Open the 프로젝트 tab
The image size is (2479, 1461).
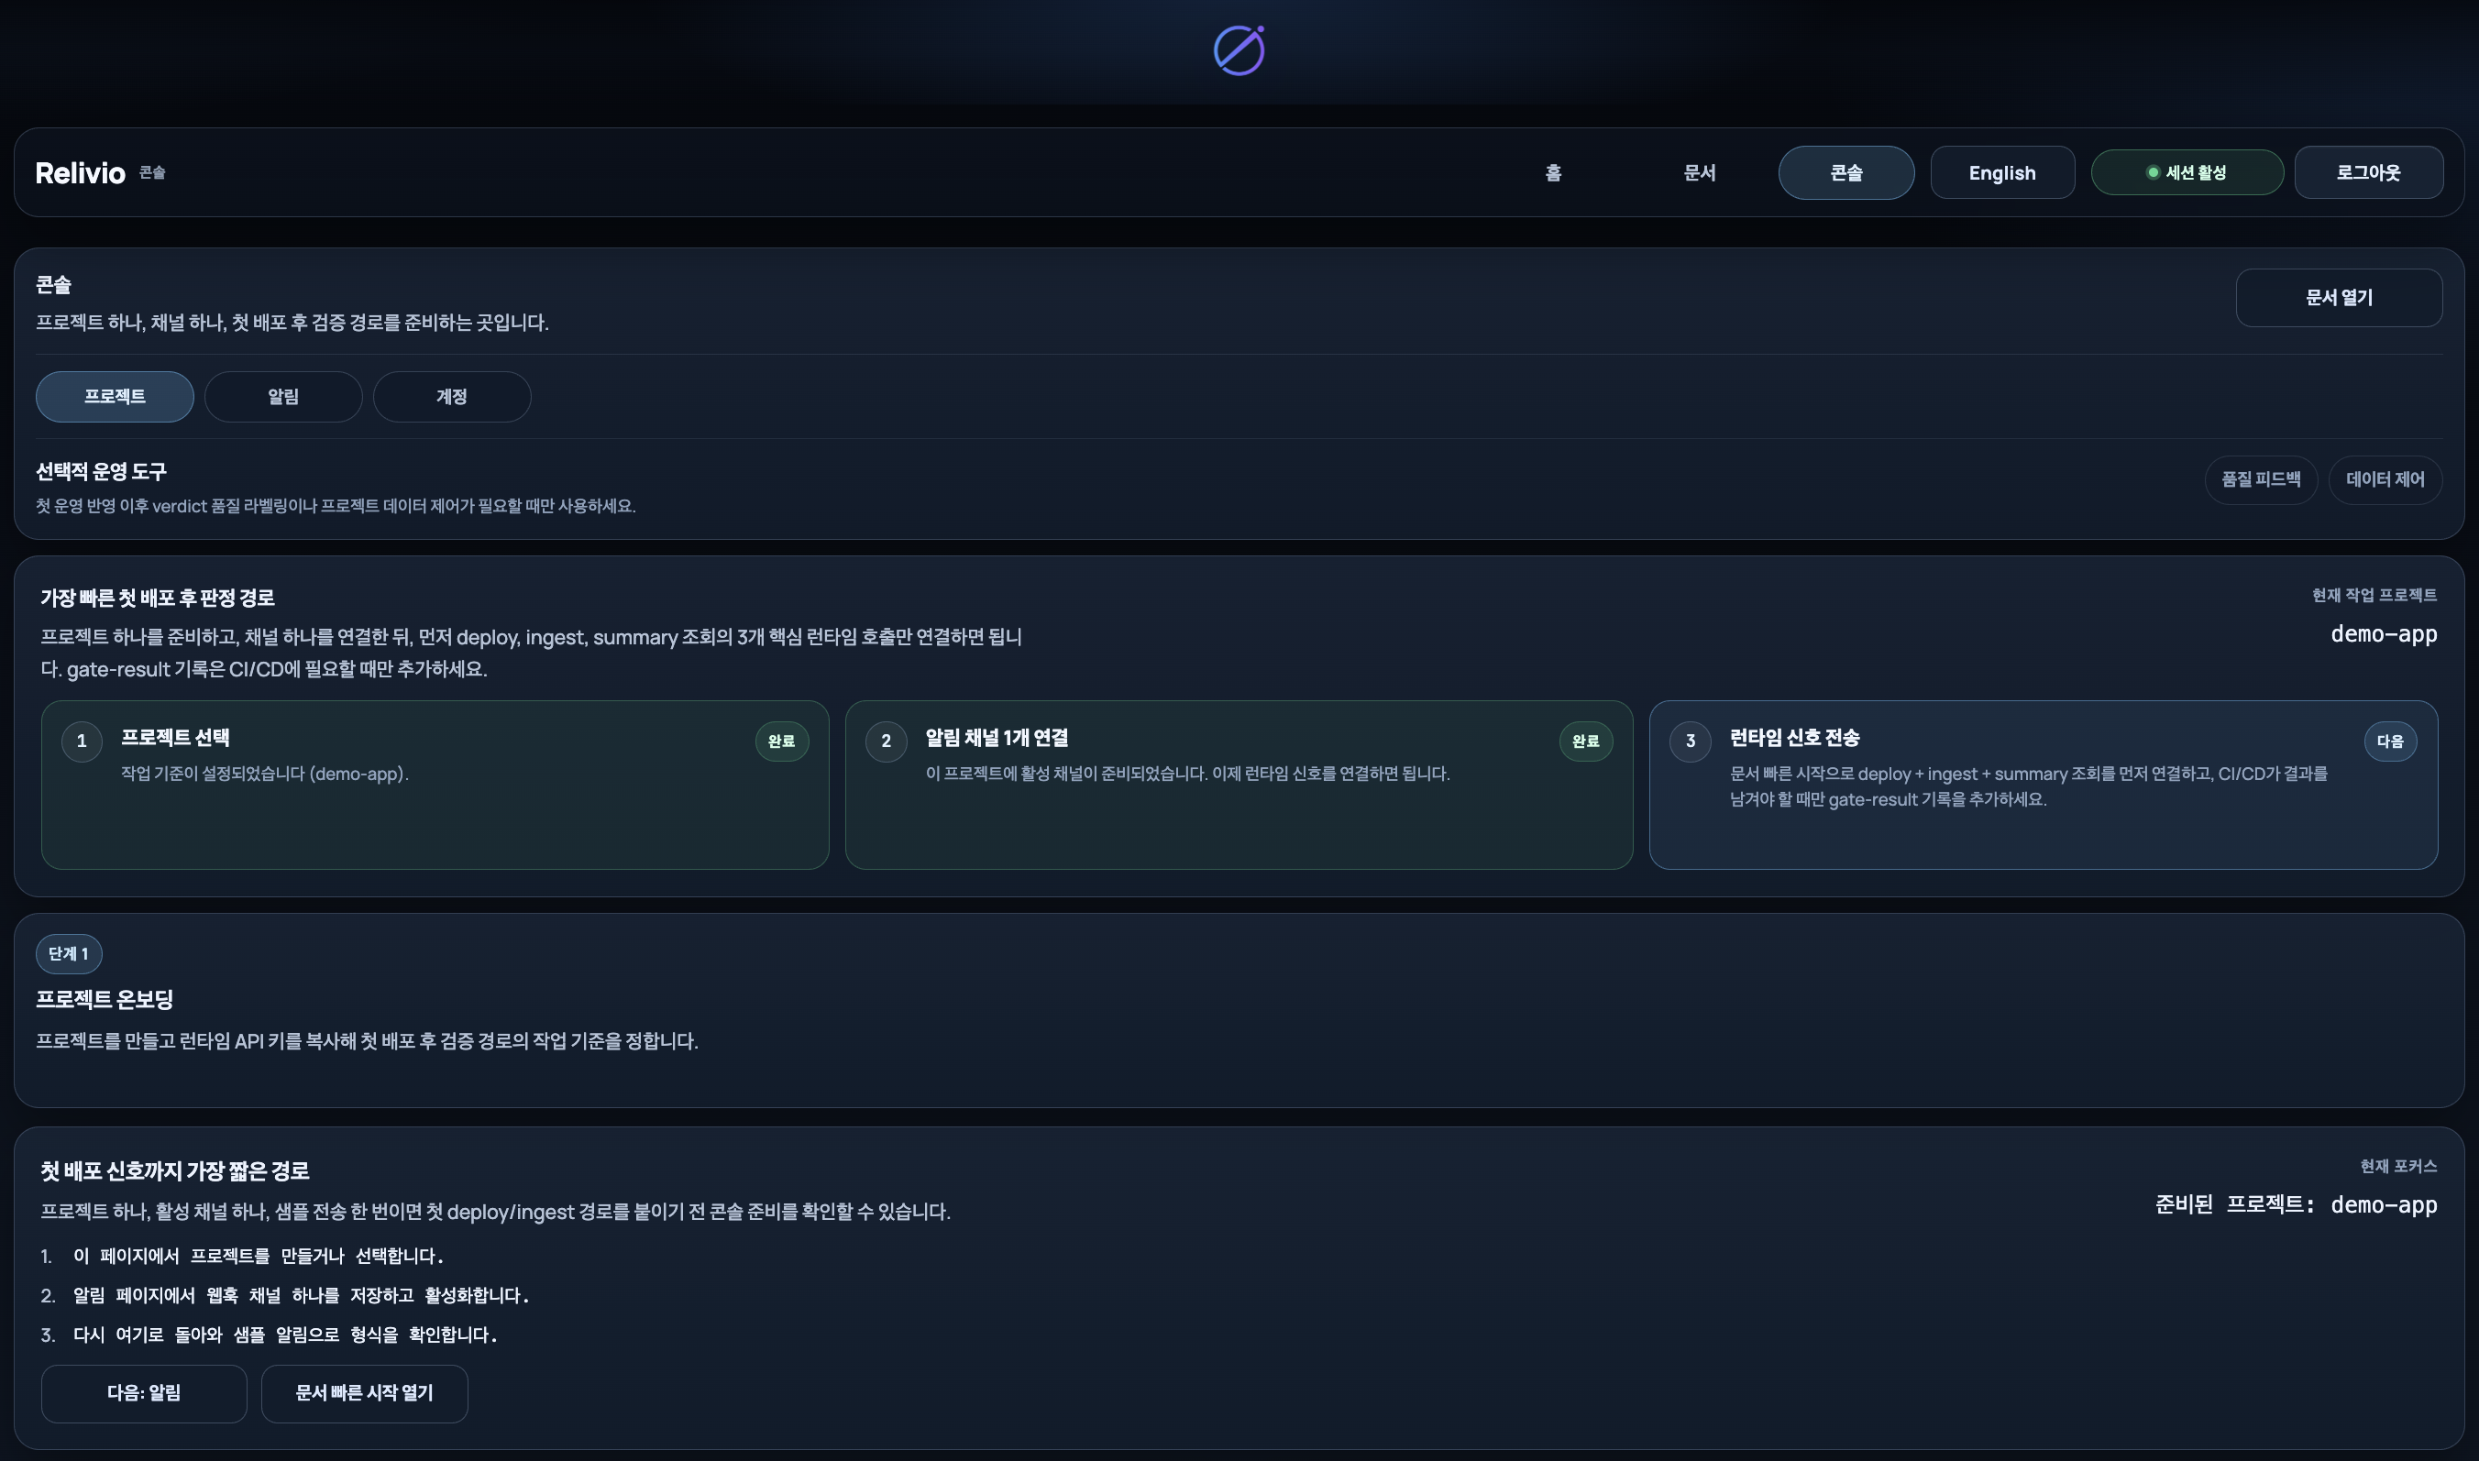point(115,396)
